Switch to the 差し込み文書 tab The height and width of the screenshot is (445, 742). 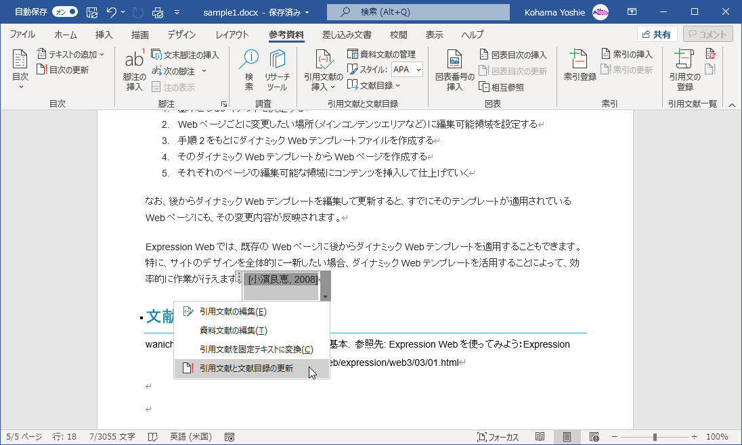pyautogui.click(x=347, y=34)
